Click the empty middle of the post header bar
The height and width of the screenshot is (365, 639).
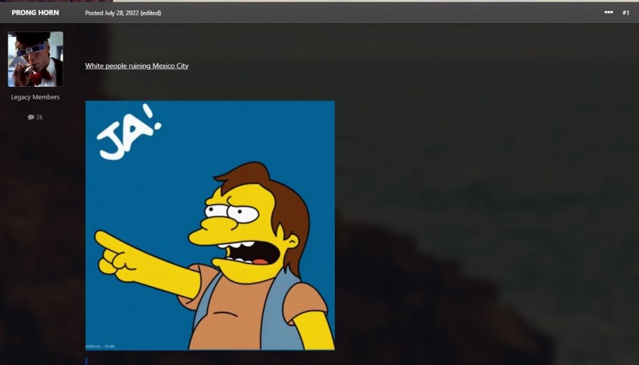383,13
